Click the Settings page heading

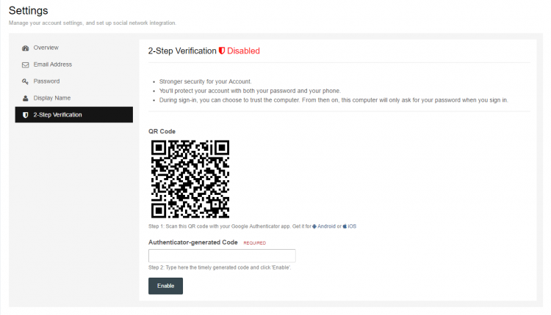pyautogui.click(x=29, y=10)
